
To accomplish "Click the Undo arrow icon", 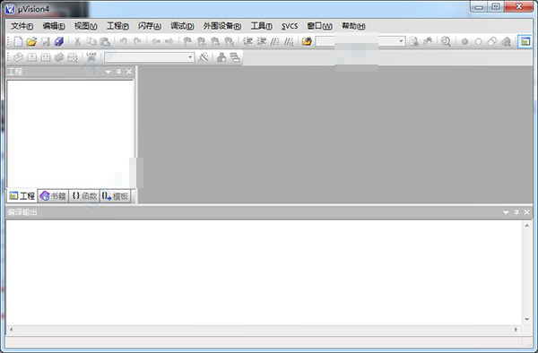I will coord(123,41).
